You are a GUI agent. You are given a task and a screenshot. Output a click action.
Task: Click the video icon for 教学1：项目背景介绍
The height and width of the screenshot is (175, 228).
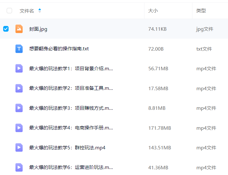click(19, 68)
